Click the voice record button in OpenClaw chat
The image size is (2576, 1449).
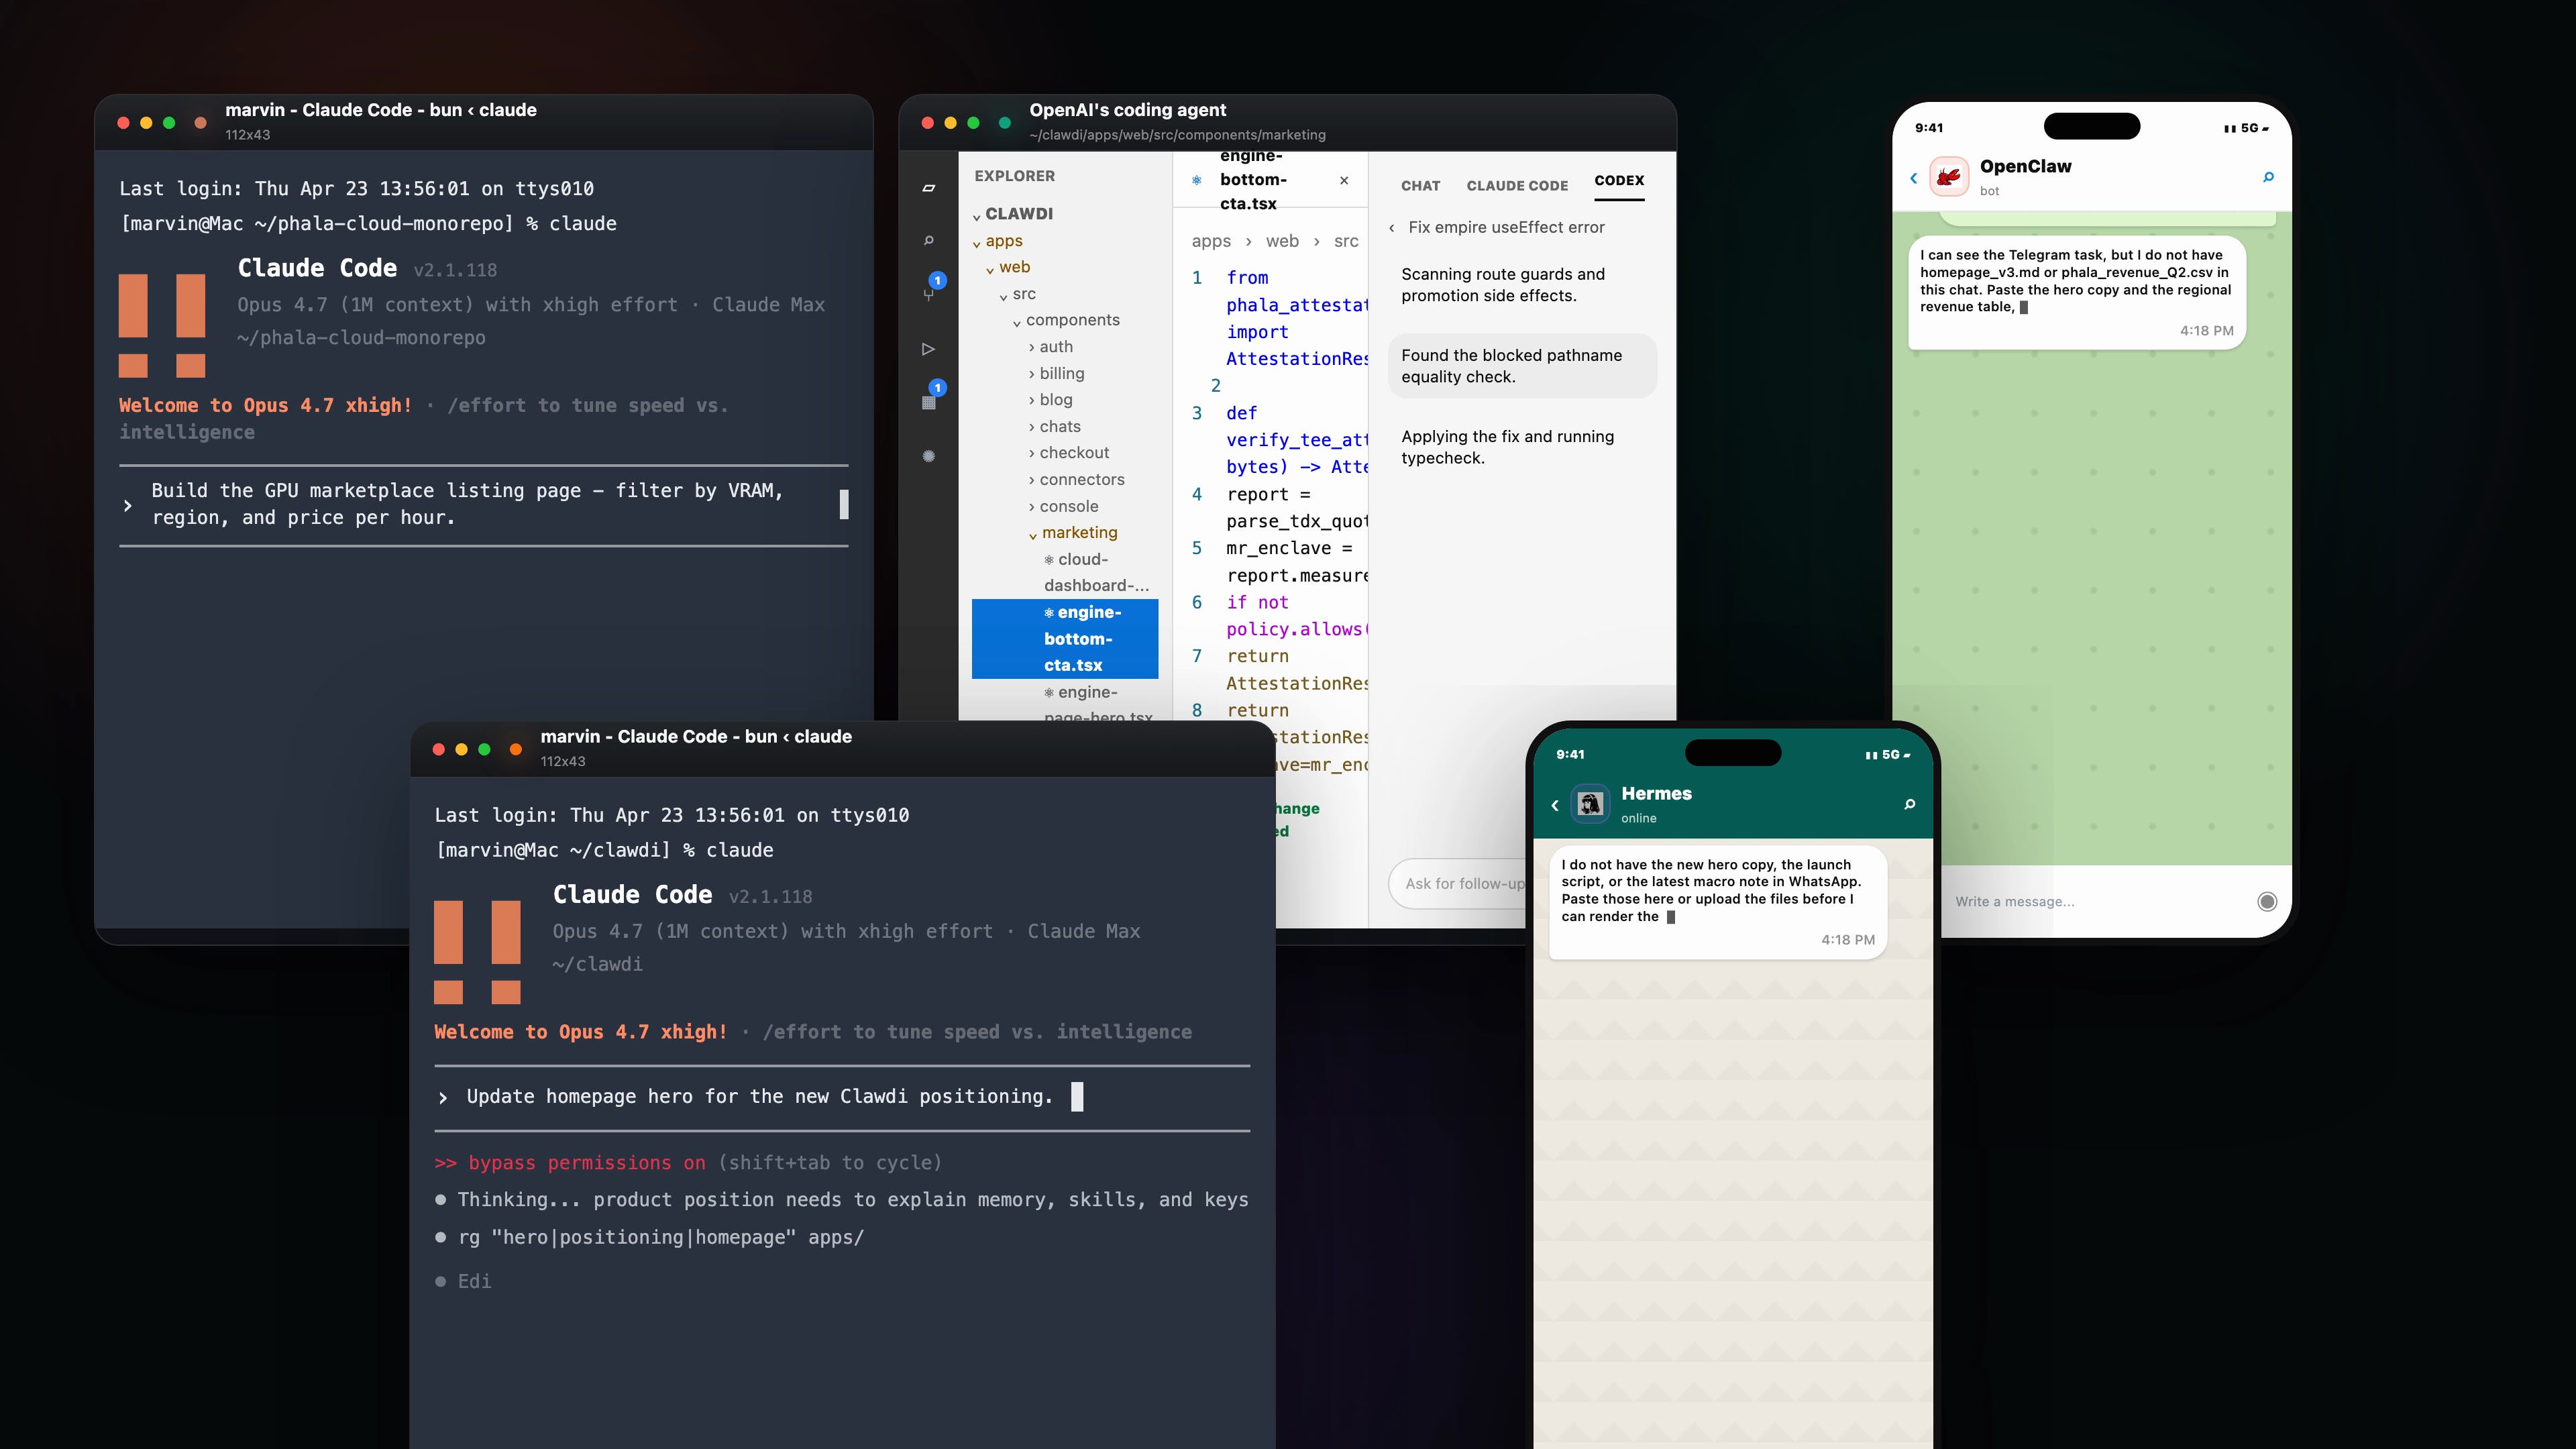tap(2266, 901)
